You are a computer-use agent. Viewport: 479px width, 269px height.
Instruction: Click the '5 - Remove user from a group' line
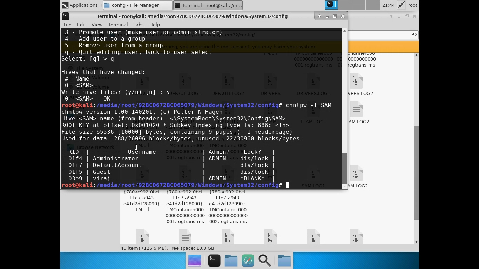pyautogui.click(x=114, y=45)
